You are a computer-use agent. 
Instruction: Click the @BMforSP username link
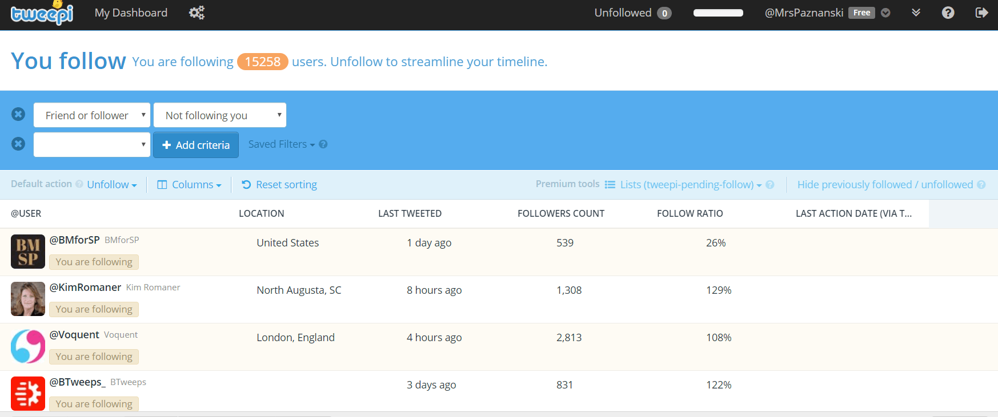(x=75, y=240)
